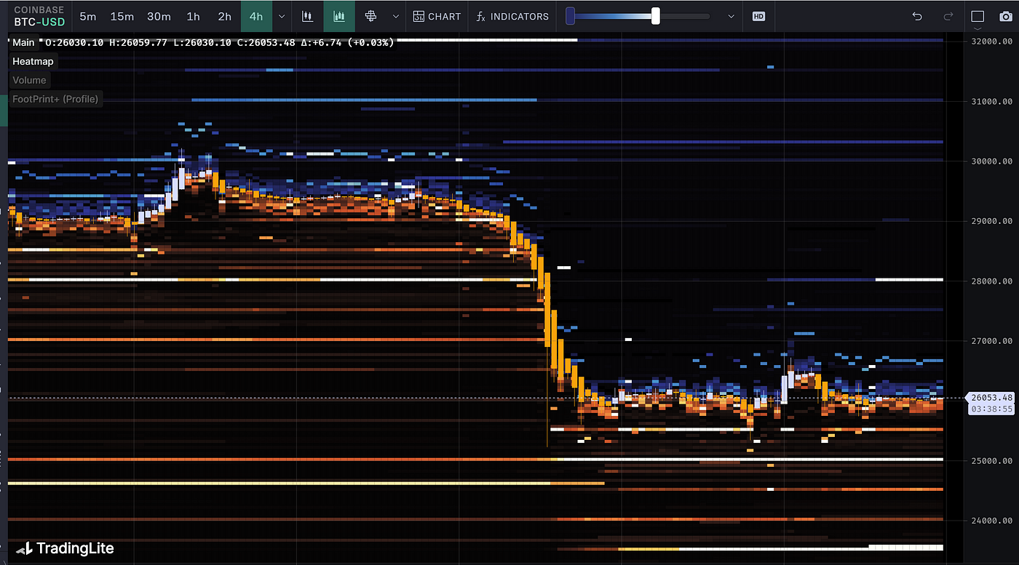The height and width of the screenshot is (565, 1019).
Task: Take a chart snapshot with the camera icon
Action: [1005, 16]
